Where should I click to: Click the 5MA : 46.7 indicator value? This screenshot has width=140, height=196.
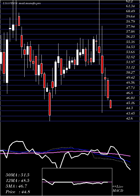click(16, 186)
